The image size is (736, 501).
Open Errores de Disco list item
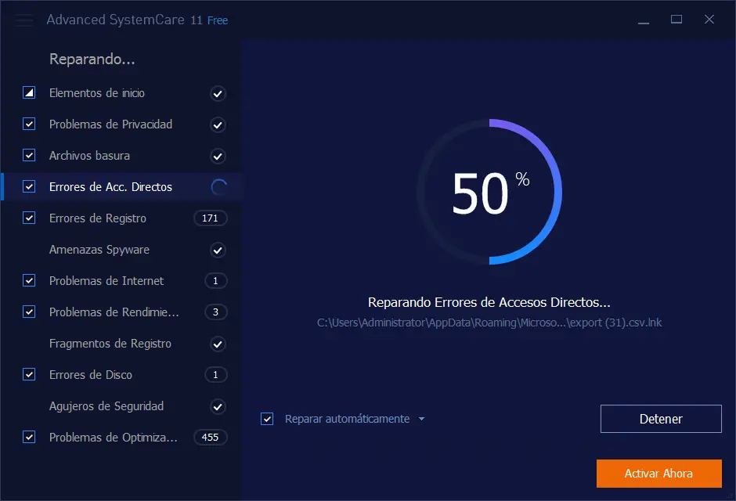(121, 374)
